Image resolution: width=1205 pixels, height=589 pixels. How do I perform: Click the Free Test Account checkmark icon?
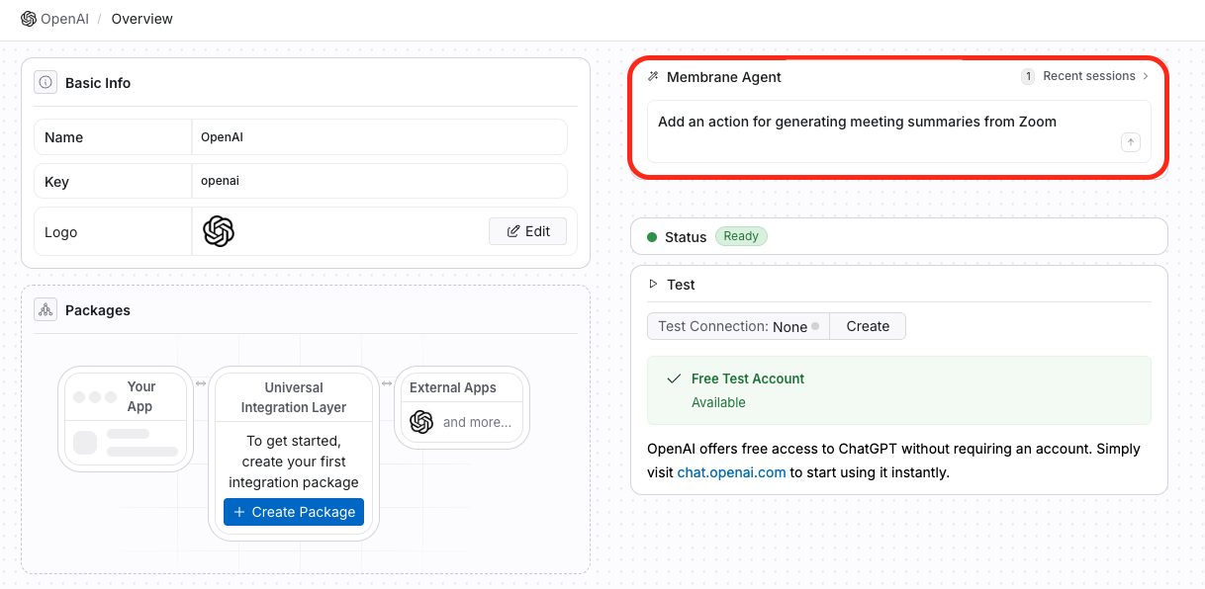point(674,379)
